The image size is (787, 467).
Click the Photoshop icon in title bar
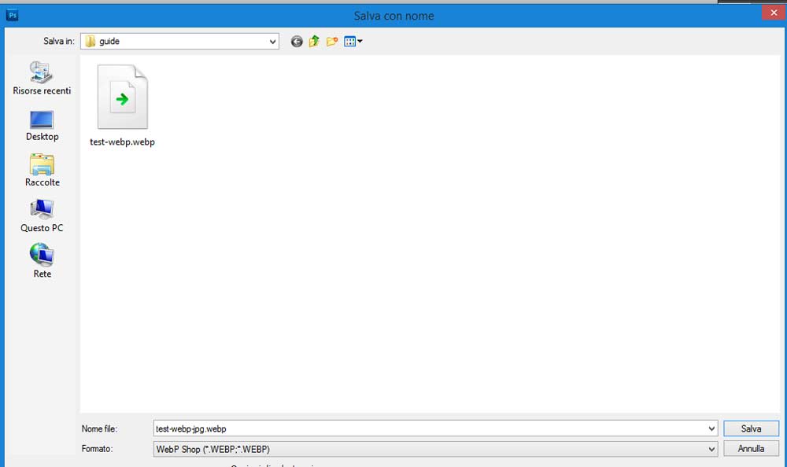click(x=12, y=15)
